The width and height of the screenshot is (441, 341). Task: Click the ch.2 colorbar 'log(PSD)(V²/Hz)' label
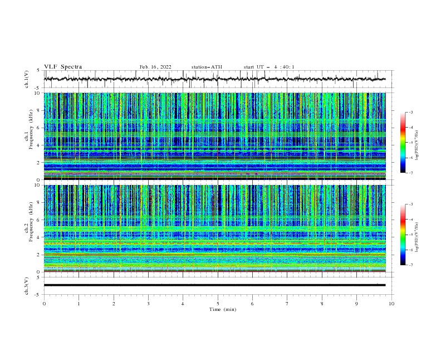(x=416, y=237)
